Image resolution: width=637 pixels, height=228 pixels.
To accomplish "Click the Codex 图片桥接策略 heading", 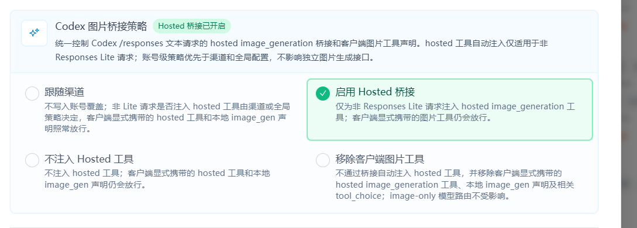I will (101, 26).
